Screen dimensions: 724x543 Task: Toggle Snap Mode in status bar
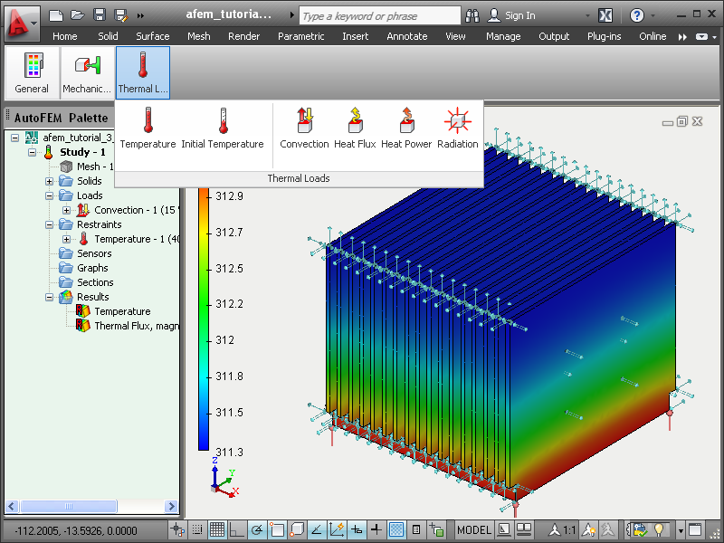pyautogui.click(x=197, y=529)
